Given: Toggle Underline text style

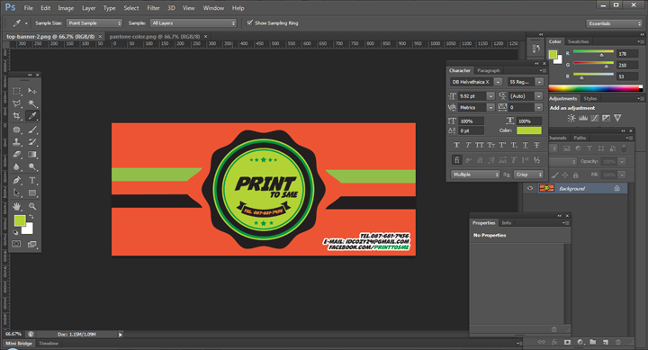Looking at the screenshot, I should (x=526, y=145).
